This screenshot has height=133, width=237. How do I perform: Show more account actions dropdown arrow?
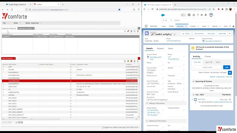(x=230, y=34)
